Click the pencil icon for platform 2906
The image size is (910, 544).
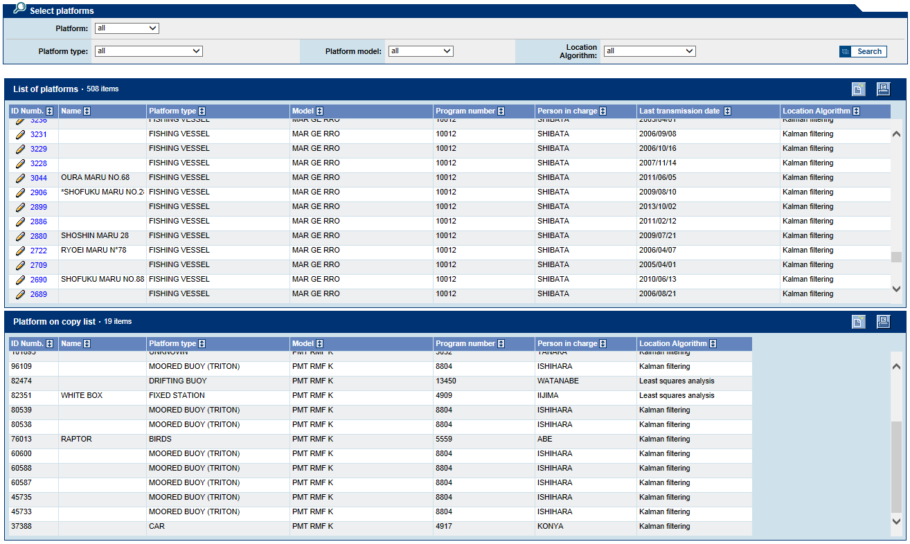pyautogui.click(x=20, y=192)
